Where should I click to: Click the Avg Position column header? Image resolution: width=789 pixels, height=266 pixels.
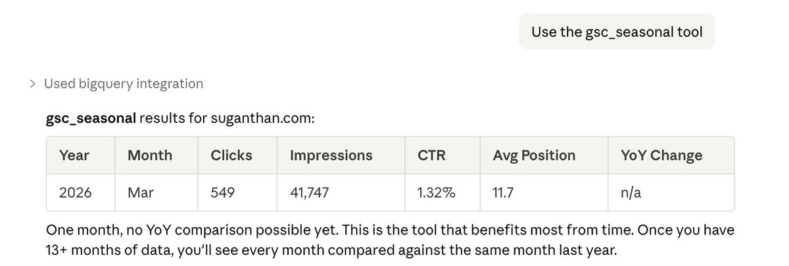(534, 156)
